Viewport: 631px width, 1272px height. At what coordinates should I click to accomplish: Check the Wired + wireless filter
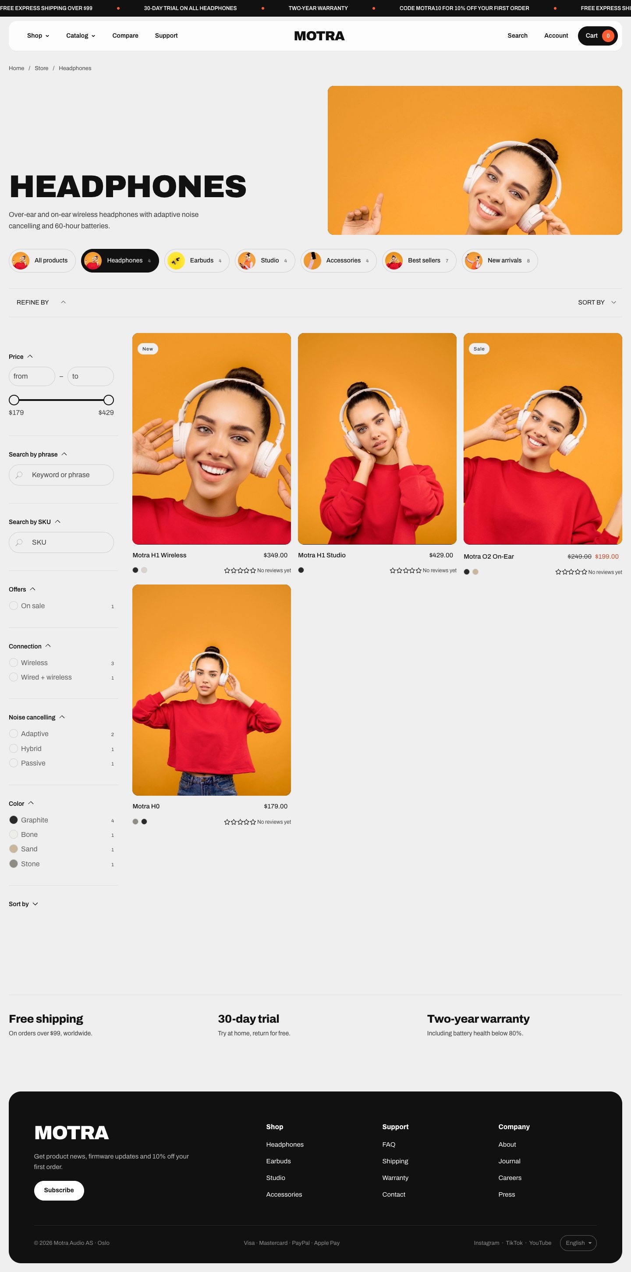click(x=14, y=677)
